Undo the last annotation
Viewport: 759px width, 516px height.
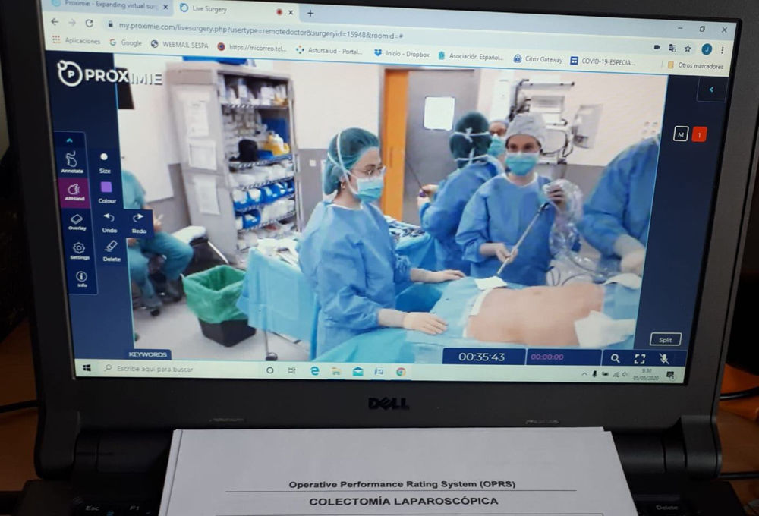[109, 221]
